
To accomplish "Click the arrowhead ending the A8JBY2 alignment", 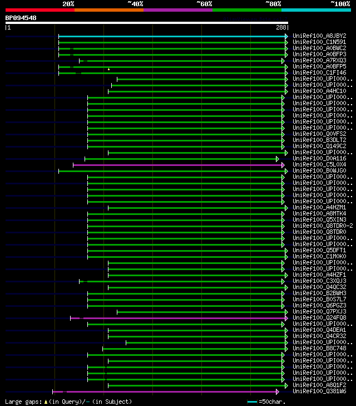I will [x=286, y=36].
